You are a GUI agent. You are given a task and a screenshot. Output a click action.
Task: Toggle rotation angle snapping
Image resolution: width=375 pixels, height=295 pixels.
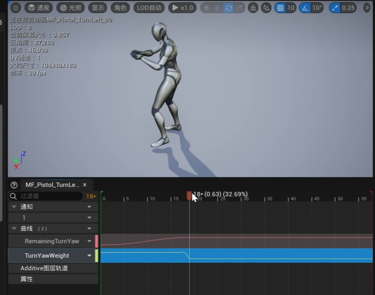305,8
